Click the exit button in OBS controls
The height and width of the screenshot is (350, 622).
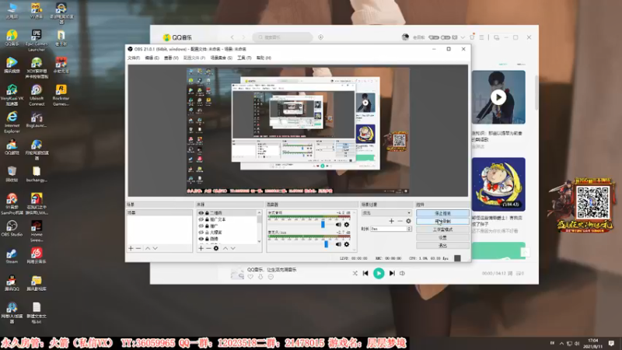(x=442, y=245)
